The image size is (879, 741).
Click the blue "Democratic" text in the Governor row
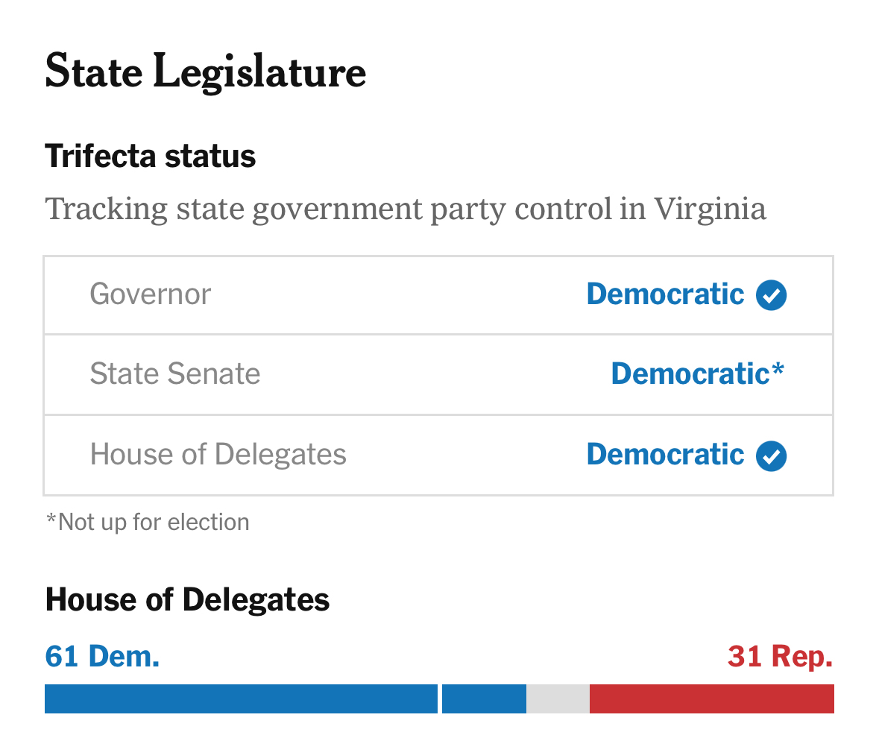coord(665,294)
